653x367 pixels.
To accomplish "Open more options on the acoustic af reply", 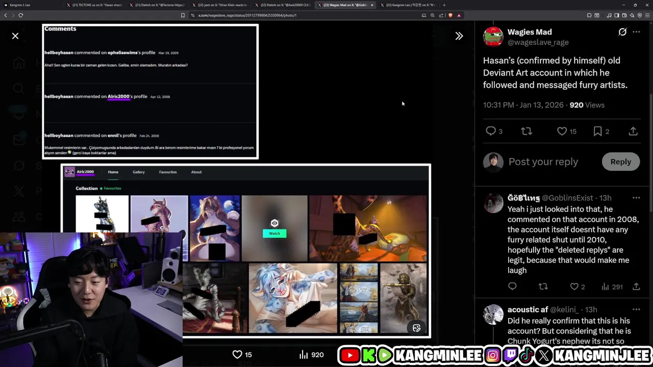I will point(636,309).
